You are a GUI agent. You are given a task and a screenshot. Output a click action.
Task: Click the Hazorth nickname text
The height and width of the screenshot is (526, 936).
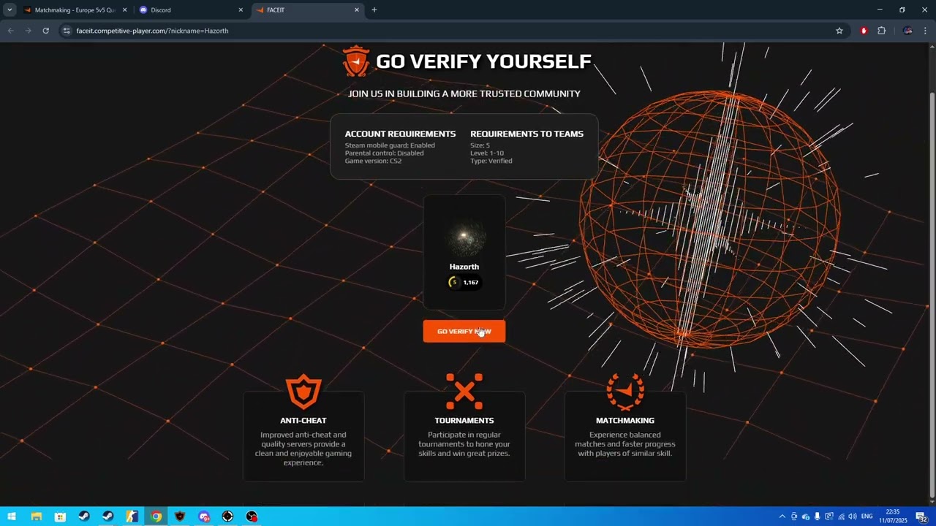point(464,267)
